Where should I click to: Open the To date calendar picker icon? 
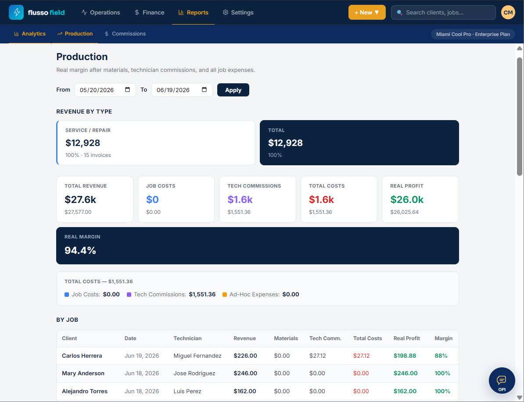click(x=204, y=89)
